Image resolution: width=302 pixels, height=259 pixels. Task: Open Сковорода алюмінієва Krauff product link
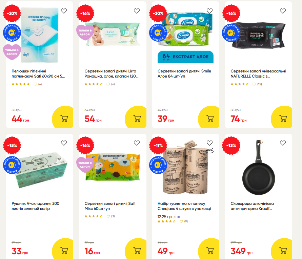[x=252, y=206]
